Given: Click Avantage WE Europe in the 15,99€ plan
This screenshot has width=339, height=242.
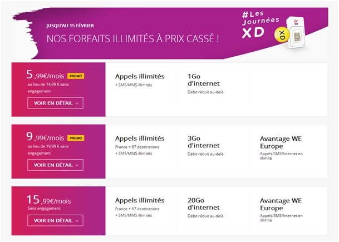Looking at the screenshot, I should pos(283,203).
